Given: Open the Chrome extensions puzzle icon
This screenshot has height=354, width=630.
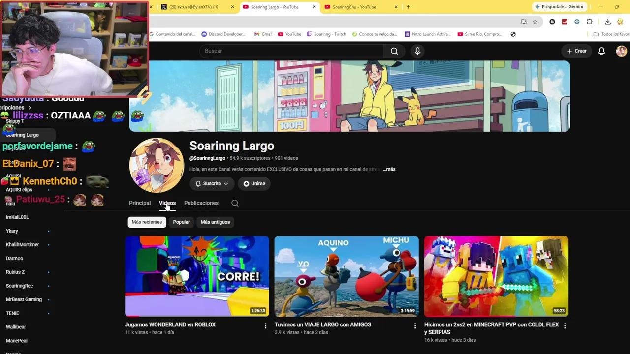Looking at the screenshot, I should point(590,22).
